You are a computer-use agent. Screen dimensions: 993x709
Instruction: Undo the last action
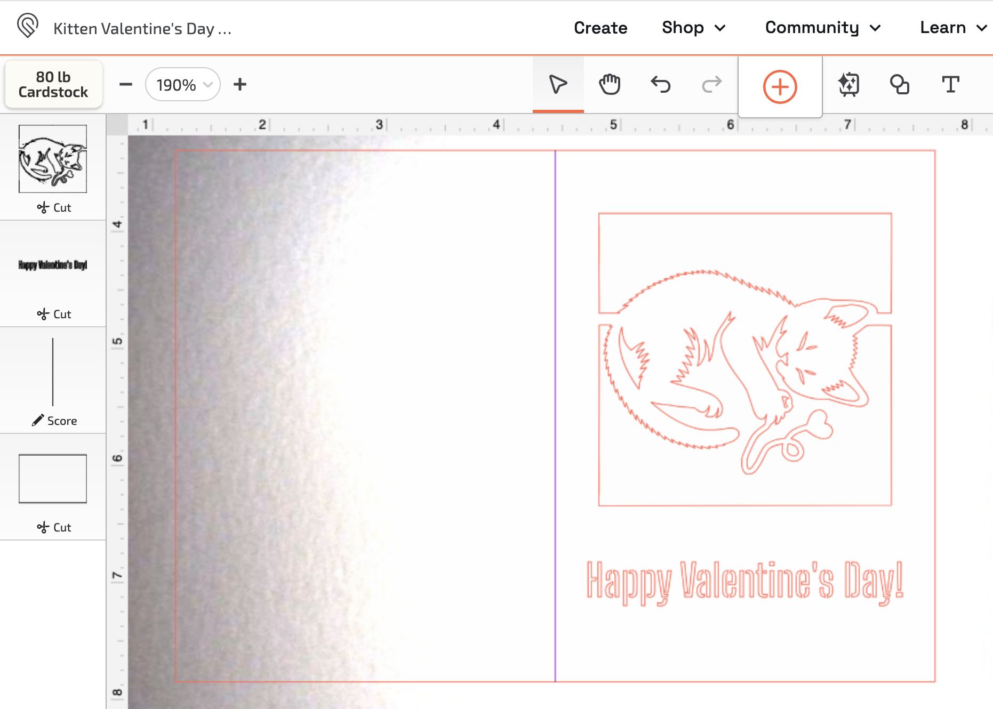tap(660, 84)
